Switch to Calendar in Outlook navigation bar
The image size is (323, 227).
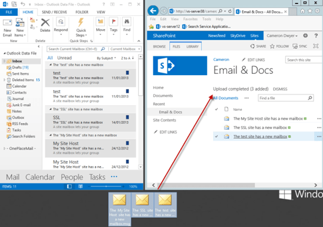pos(40,177)
